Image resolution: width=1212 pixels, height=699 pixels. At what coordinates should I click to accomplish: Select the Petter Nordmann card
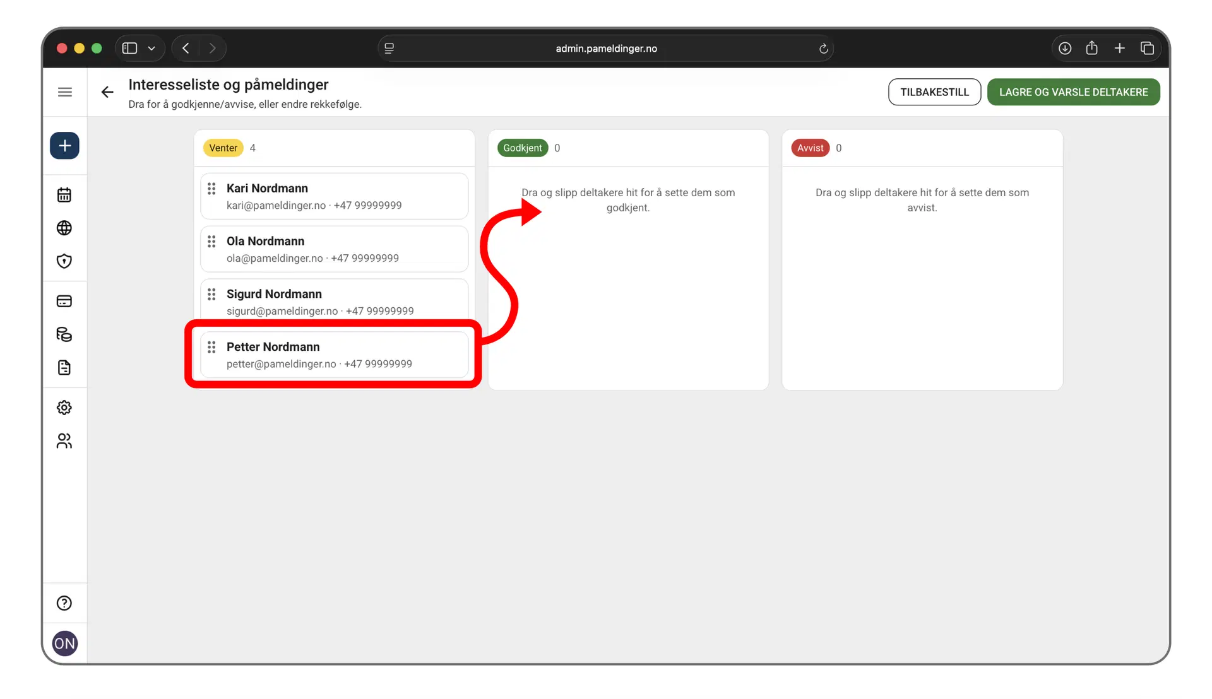[335, 355]
